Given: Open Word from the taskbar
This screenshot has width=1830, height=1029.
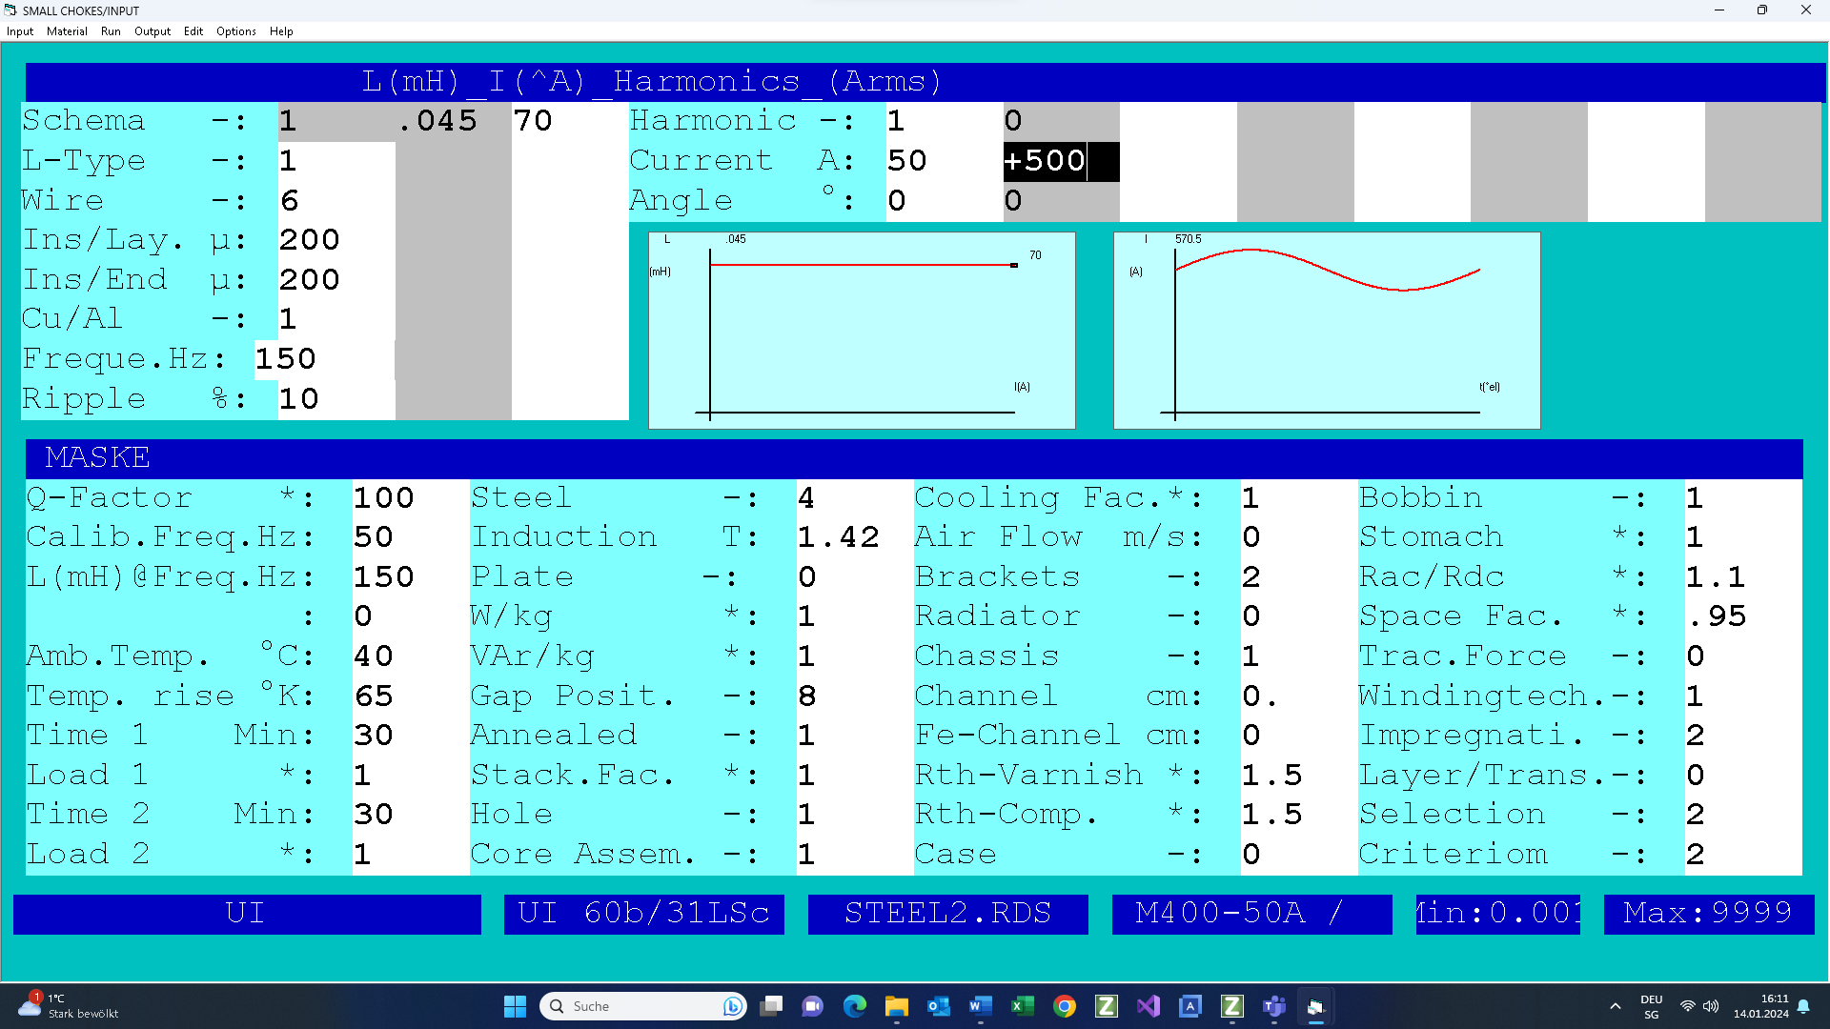Looking at the screenshot, I should coord(981,1006).
